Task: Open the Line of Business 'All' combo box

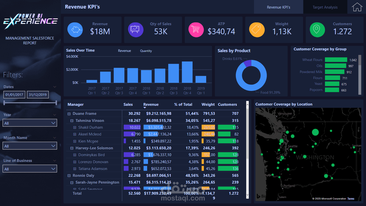Action: click(30, 169)
